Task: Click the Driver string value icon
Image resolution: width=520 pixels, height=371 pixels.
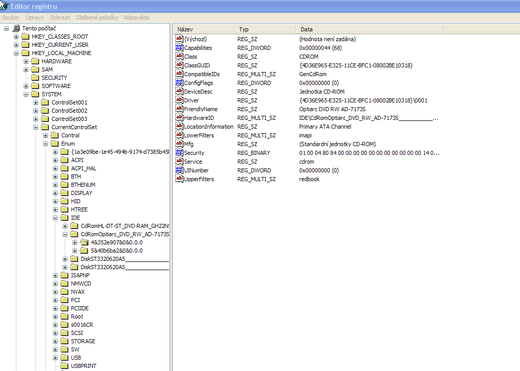Action: click(x=179, y=100)
